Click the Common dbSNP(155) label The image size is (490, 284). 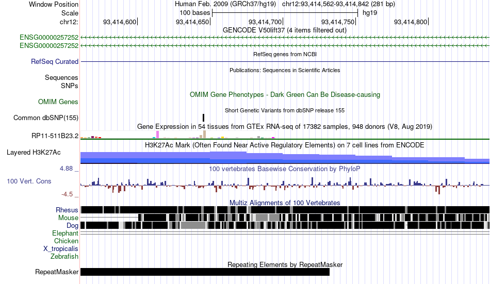click(46, 118)
